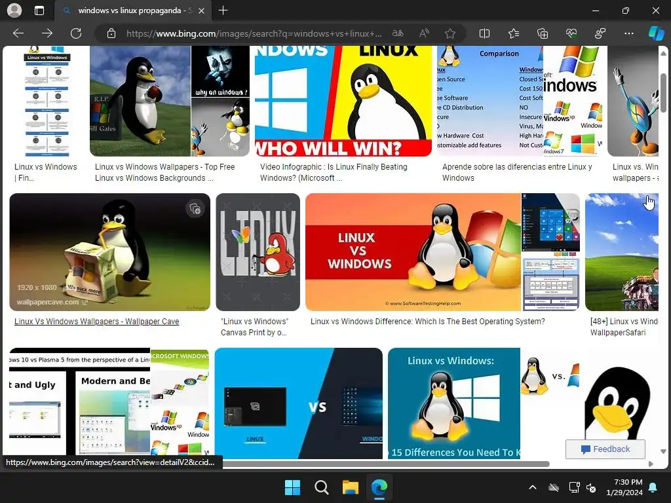
Task: Click 'Linux vs Windows Difference: Which Is' caption
Action: coord(427,321)
